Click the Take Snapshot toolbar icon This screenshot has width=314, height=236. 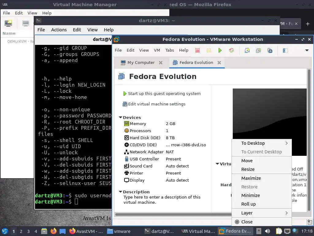(x=247, y=50)
